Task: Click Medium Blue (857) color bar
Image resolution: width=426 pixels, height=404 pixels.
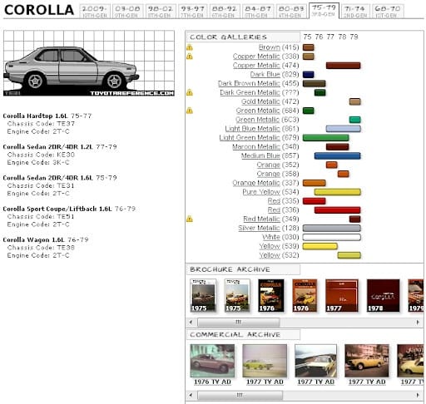Action: click(x=338, y=156)
